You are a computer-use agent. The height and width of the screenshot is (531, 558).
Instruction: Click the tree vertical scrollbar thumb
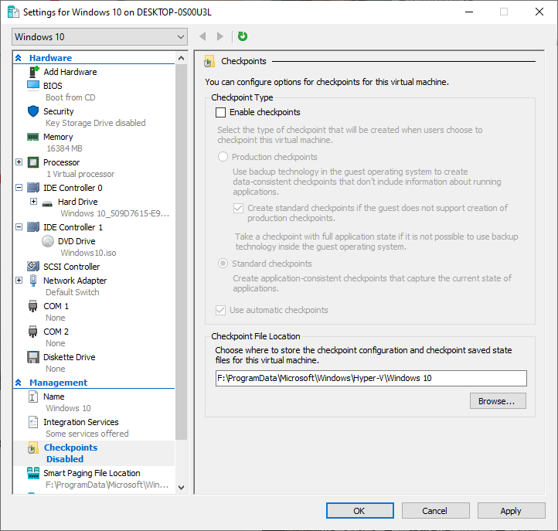coord(181,252)
